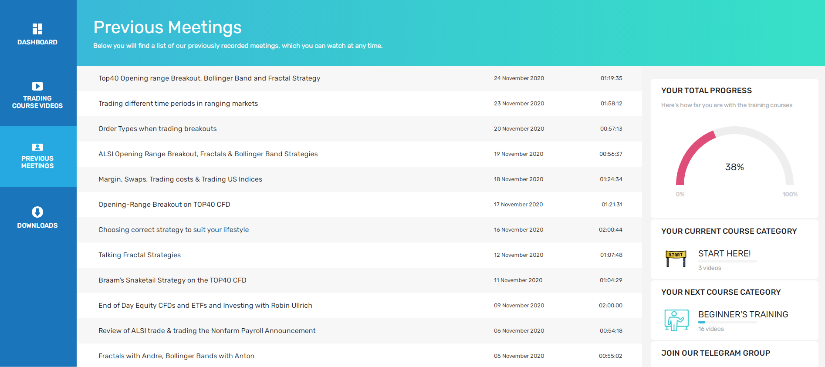Viewport: 825px width, 367px height.
Task: Go to Downloads menu label
Action: (x=37, y=226)
